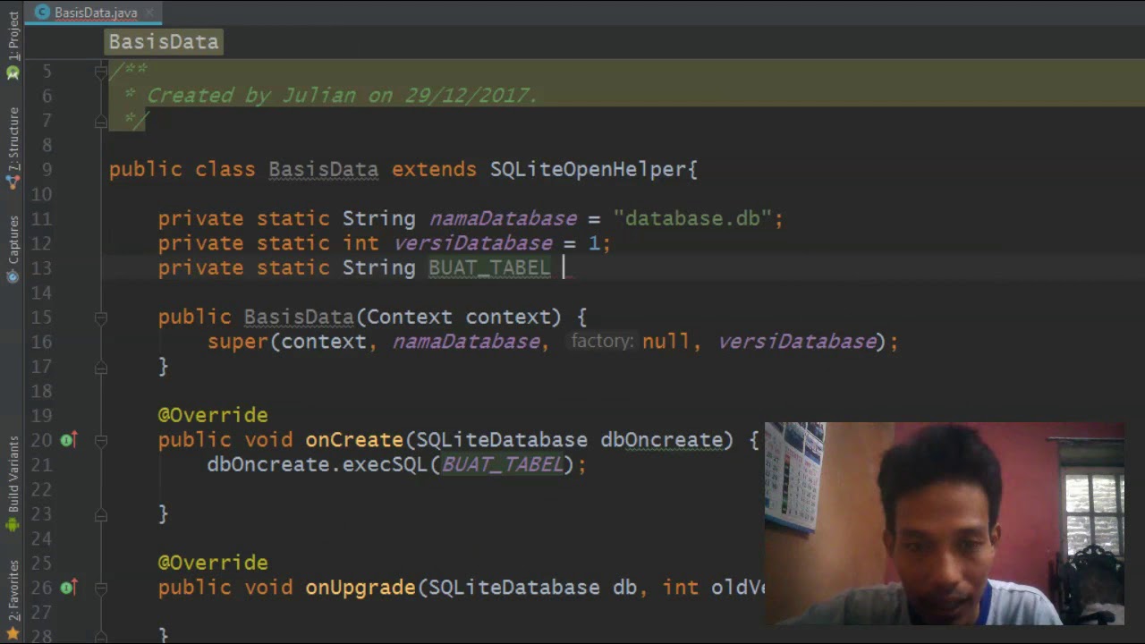The image size is (1145, 644).
Task: Click the BasisData class name on line 9
Action: [323, 170]
